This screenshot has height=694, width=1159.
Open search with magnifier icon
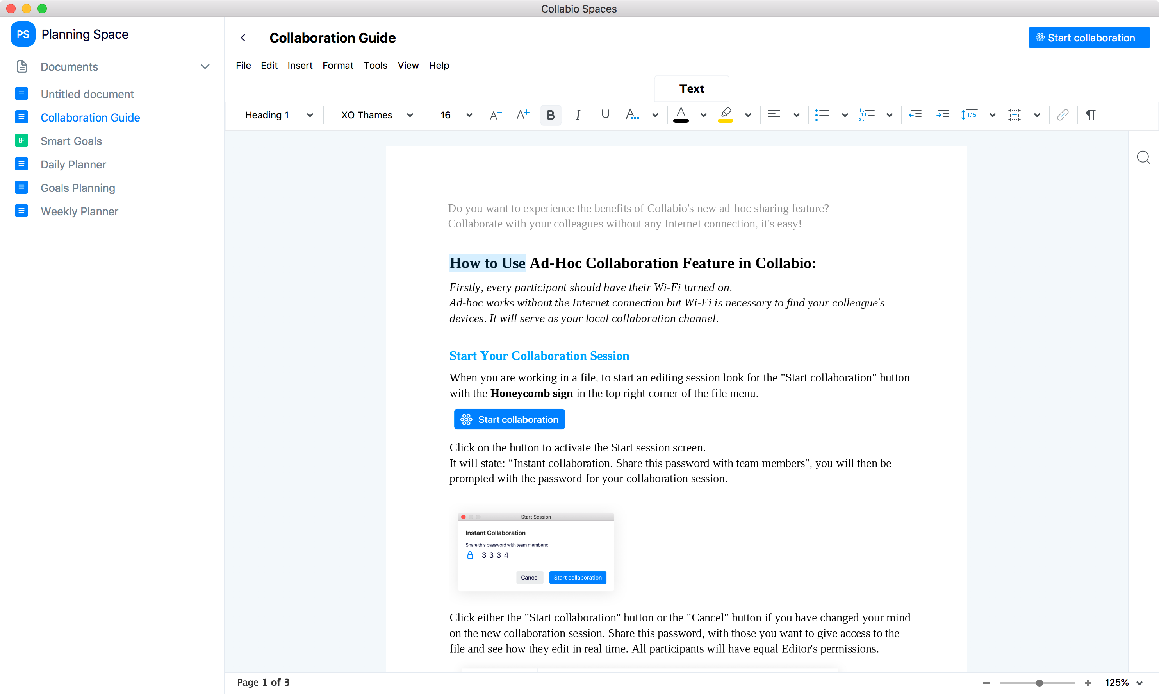pyautogui.click(x=1143, y=157)
